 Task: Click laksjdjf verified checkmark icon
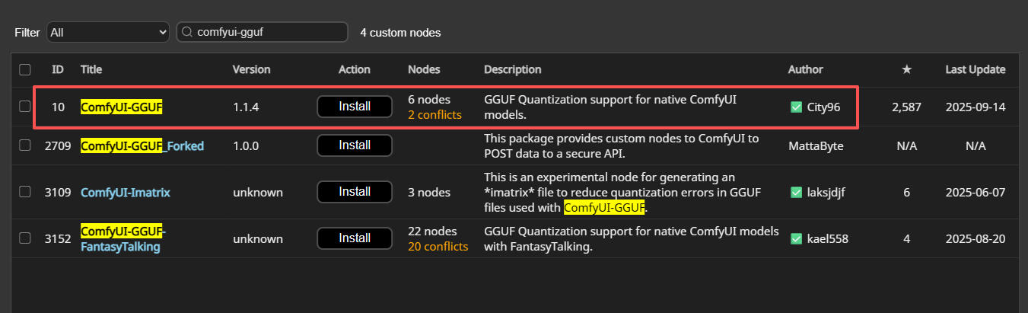click(x=797, y=193)
